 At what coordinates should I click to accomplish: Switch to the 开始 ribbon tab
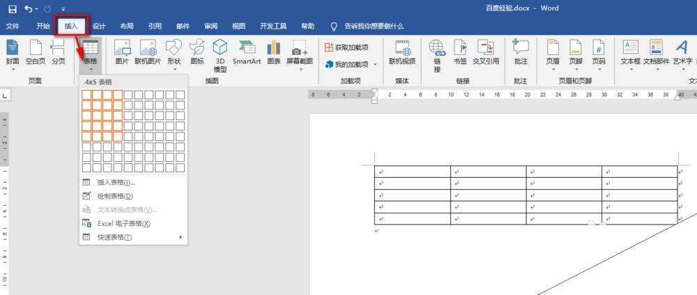point(43,27)
